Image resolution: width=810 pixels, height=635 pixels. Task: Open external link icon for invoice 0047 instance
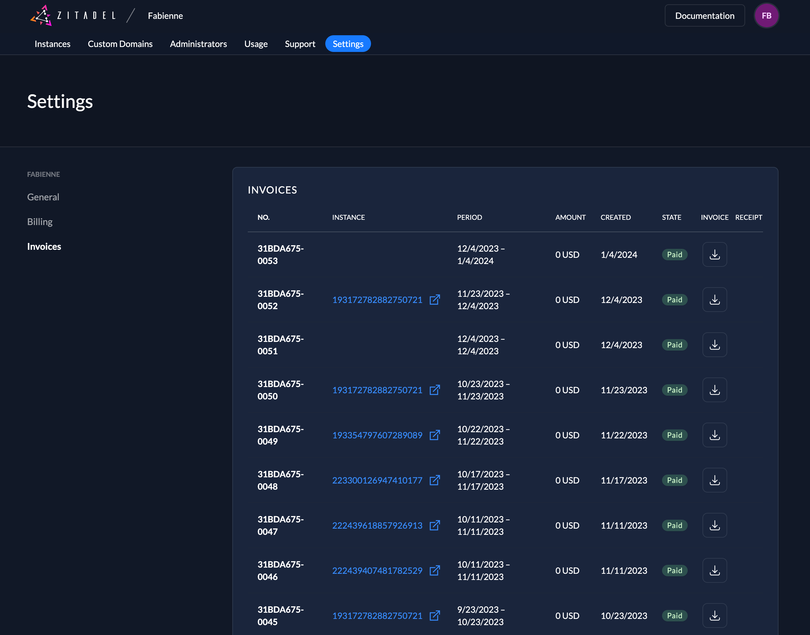[435, 525]
